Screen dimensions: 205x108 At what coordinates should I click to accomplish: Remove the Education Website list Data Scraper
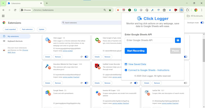(58, 83)
